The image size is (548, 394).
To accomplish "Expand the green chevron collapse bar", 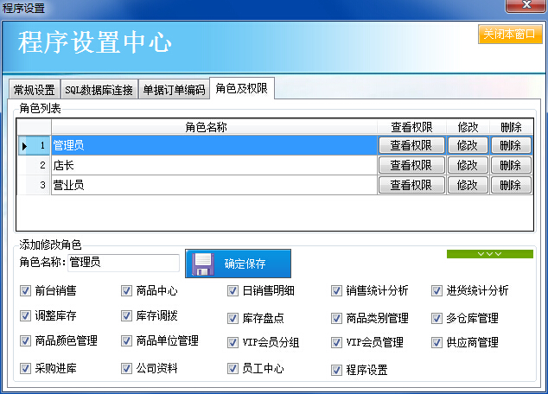I will click(489, 254).
